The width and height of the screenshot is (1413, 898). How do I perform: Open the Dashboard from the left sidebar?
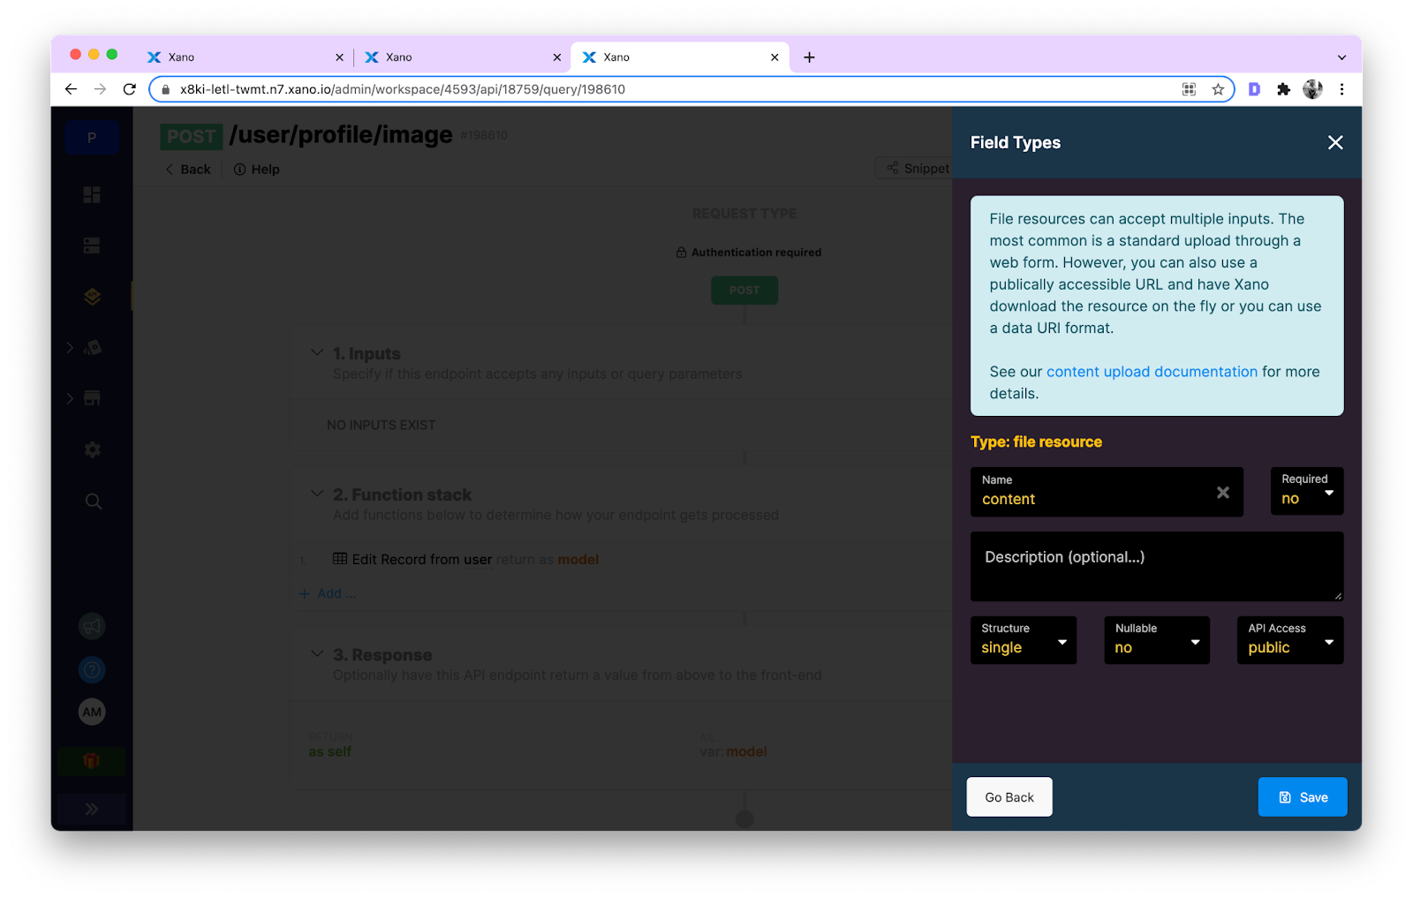91,194
